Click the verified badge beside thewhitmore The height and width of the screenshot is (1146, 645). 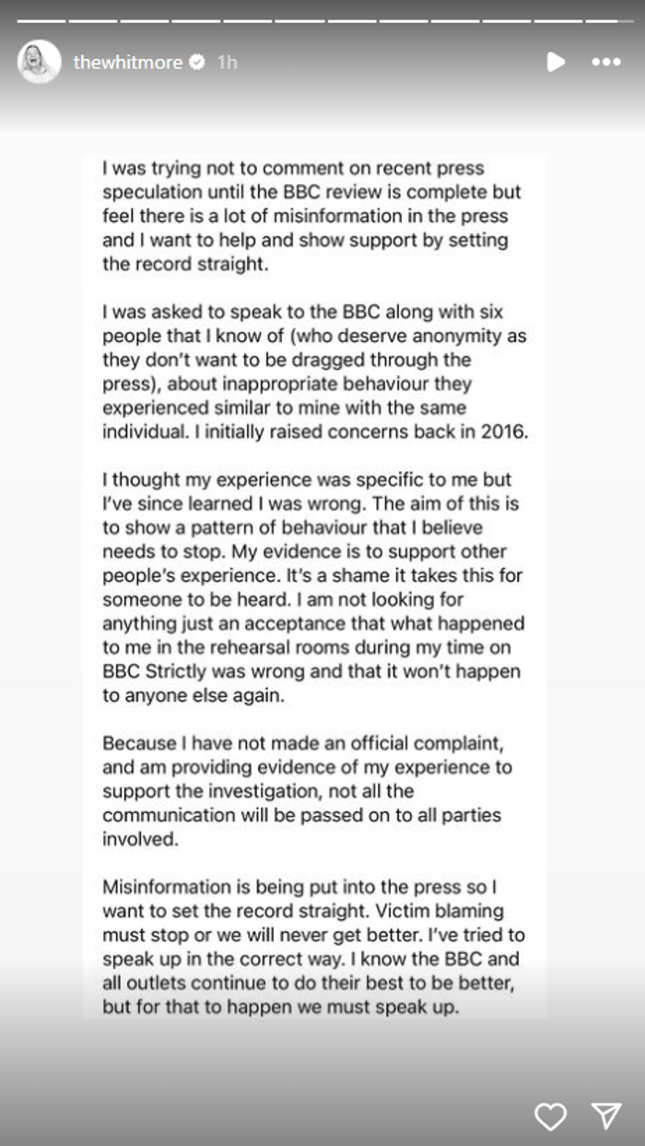click(197, 63)
